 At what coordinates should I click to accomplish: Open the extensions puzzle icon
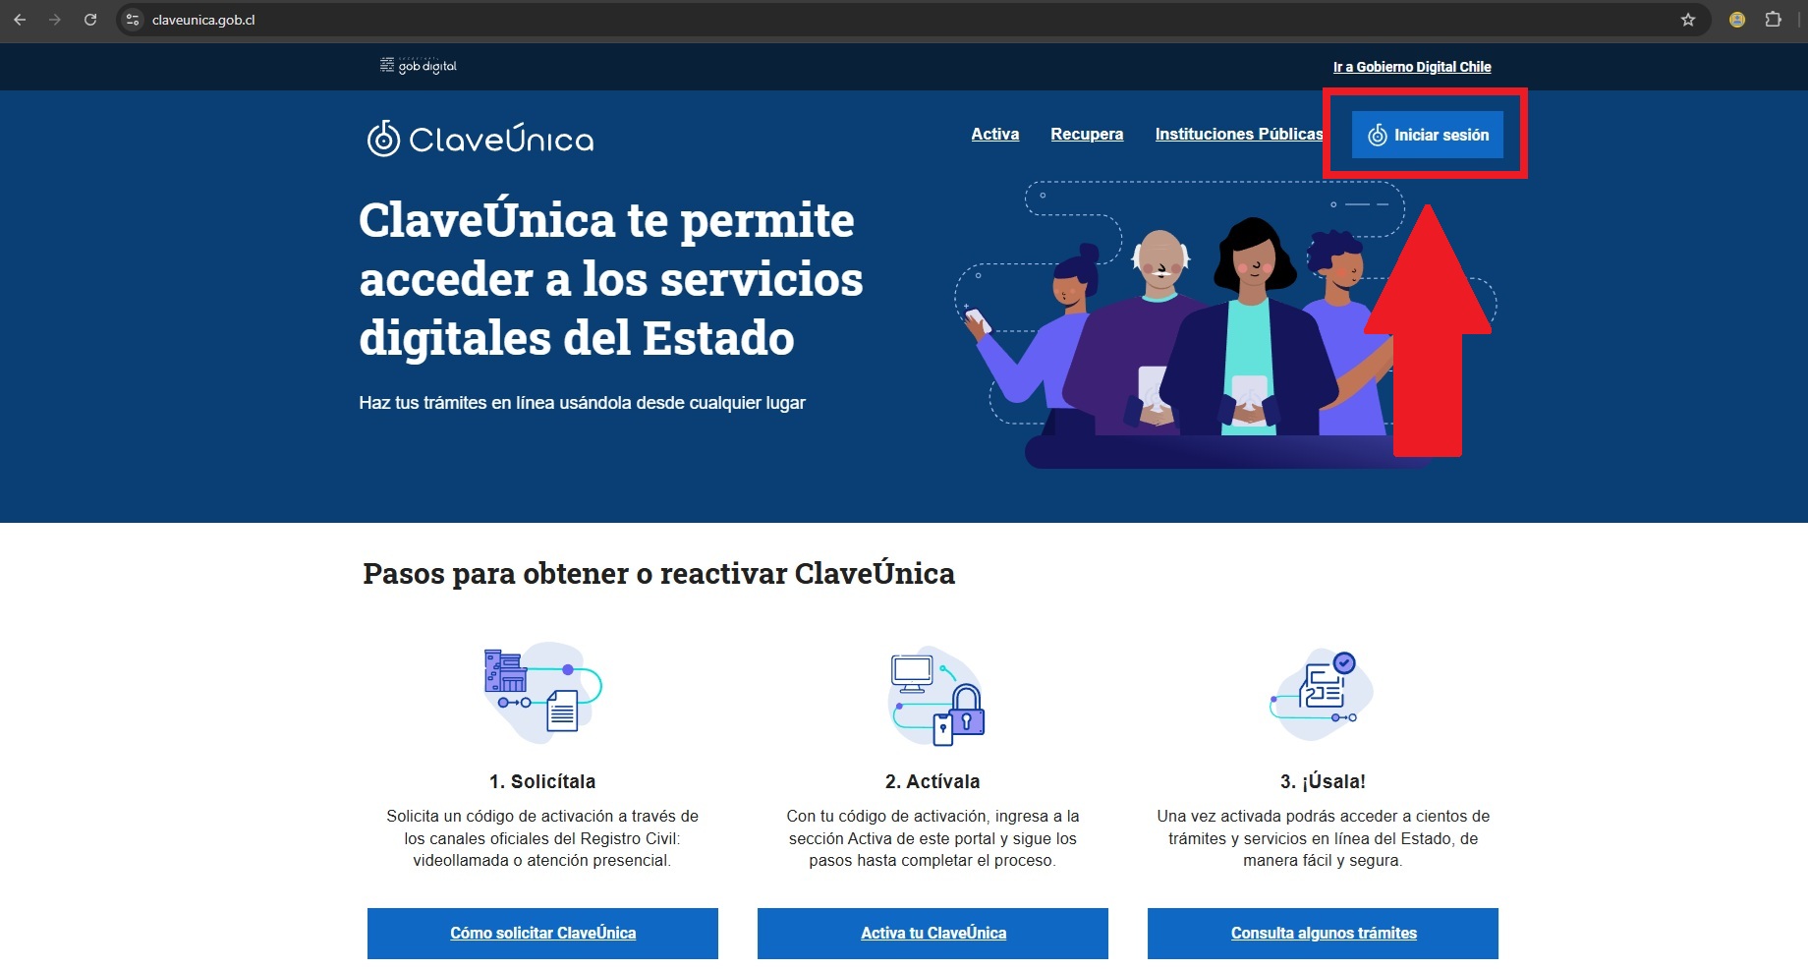(x=1774, y=20)
